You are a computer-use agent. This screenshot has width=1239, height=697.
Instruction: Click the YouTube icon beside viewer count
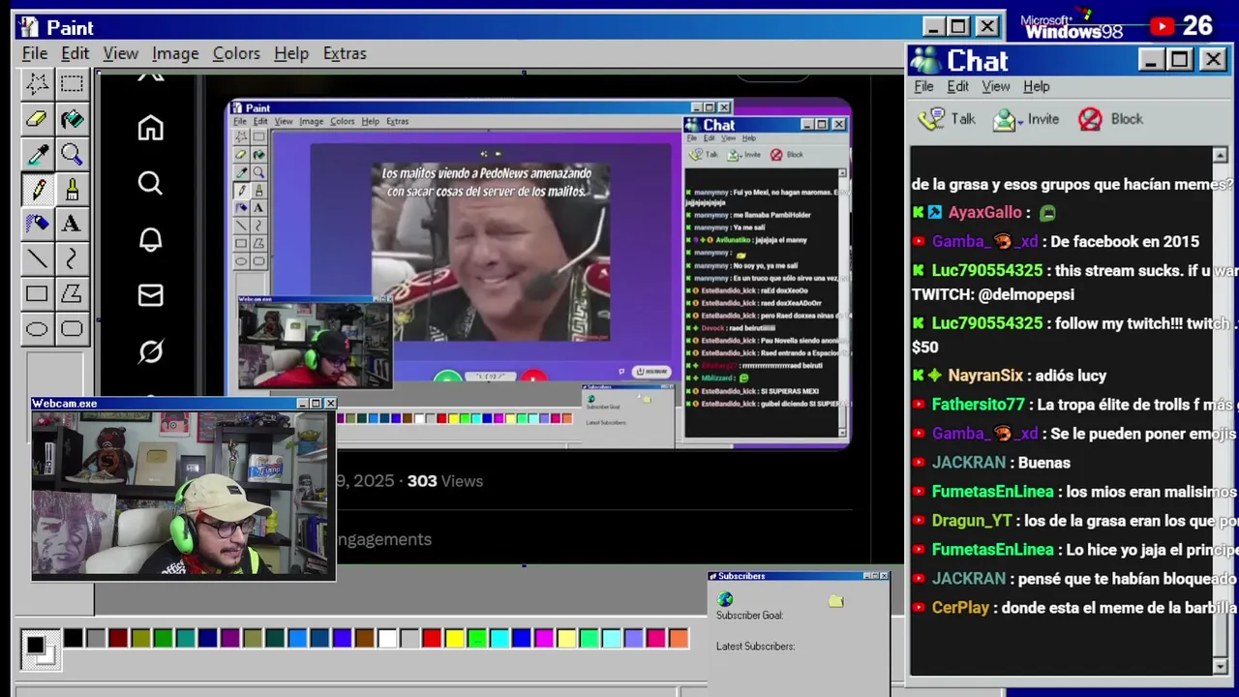(x=1163, y=26)
